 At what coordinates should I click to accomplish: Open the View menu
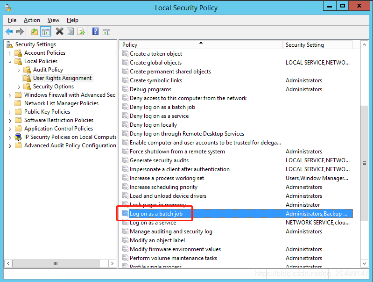click(53, 20)
